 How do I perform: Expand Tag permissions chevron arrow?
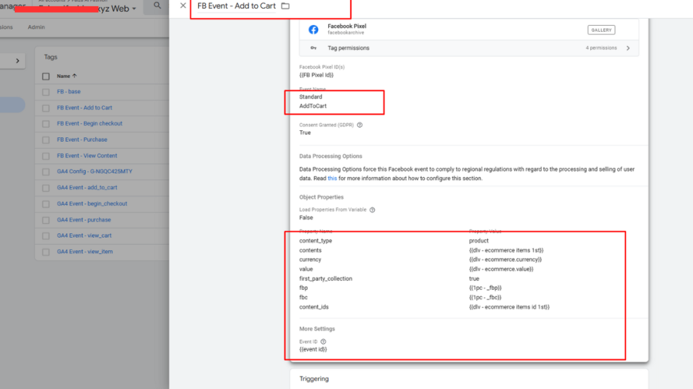628,48
